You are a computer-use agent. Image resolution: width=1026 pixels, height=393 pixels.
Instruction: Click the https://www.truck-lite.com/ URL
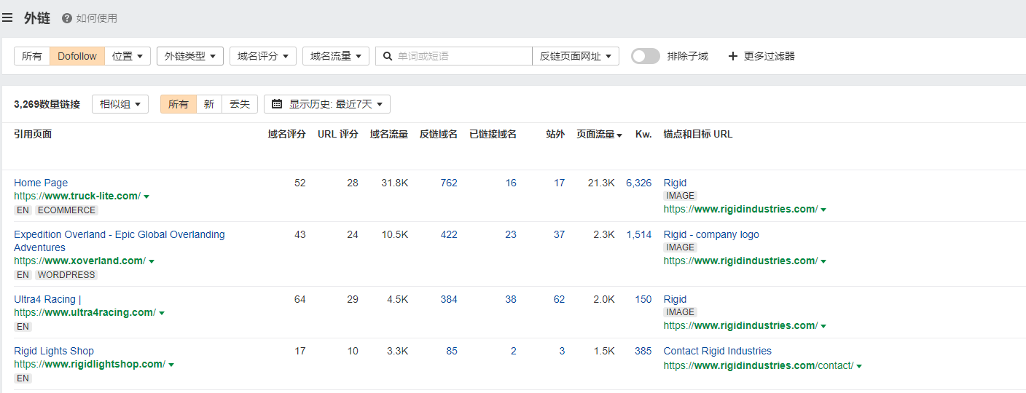click(77, 196)
